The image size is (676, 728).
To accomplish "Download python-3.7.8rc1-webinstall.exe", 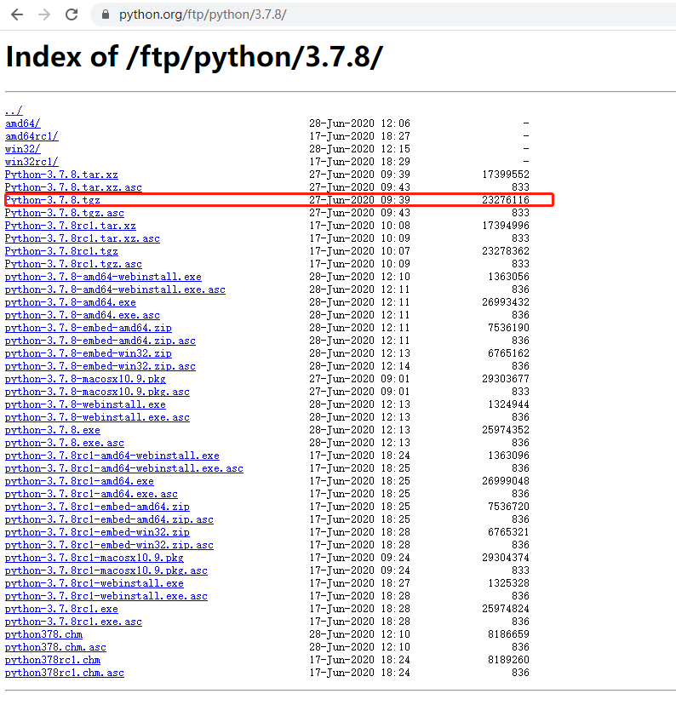I will (x=95, y=583).
